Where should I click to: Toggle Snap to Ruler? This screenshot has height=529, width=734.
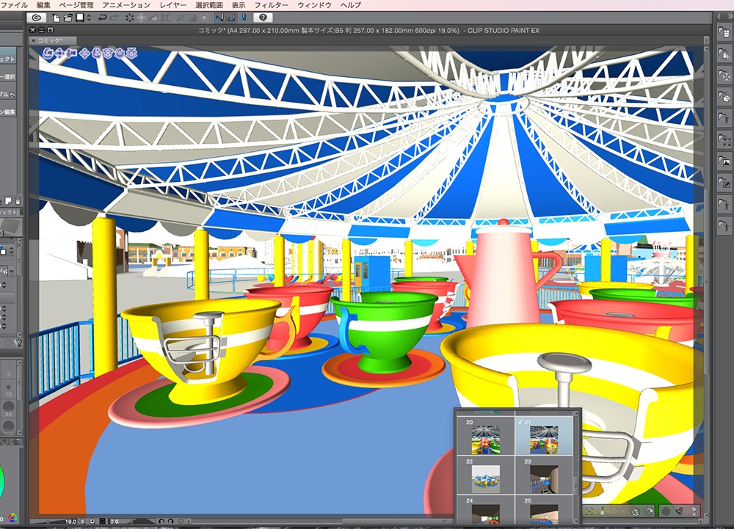219,18
